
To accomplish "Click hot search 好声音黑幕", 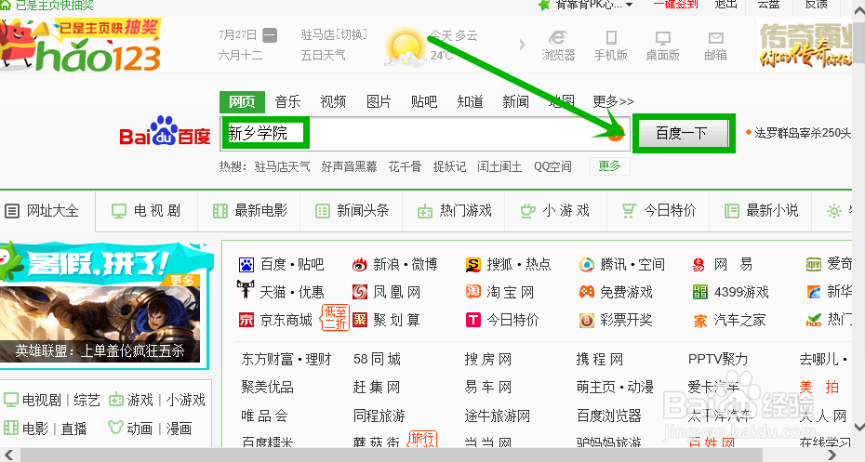I will tap(349, 166).
